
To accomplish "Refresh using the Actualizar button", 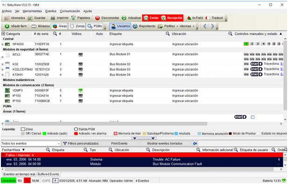I will tap(131, 18).
